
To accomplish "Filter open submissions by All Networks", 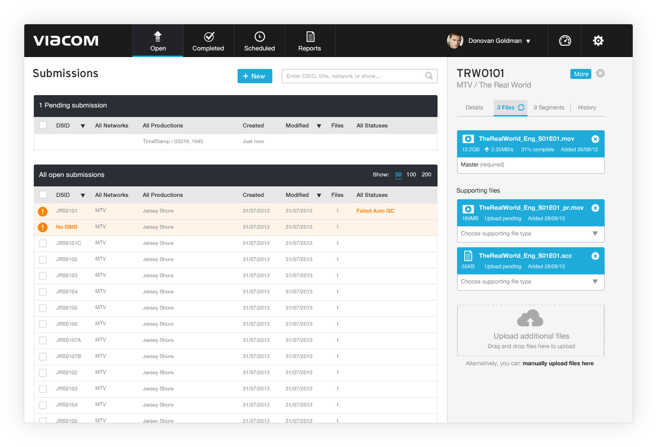I will (x=111, y=195).
